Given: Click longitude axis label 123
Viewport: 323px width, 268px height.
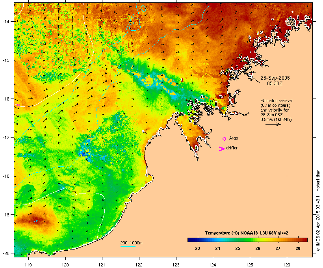Looking at the screenshot, I should [x=176, y=265].
